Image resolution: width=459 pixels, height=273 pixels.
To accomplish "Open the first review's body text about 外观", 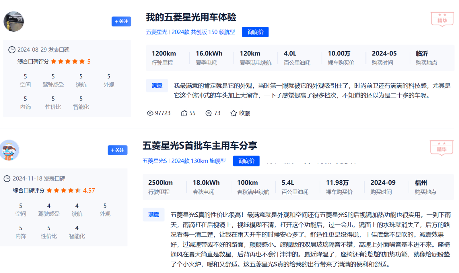I will pyautogui.click(x=312, y=90).
